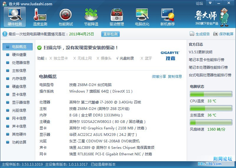Click the 生成报告 link
The height and width of the screenshot is (168, 236).
203,34
